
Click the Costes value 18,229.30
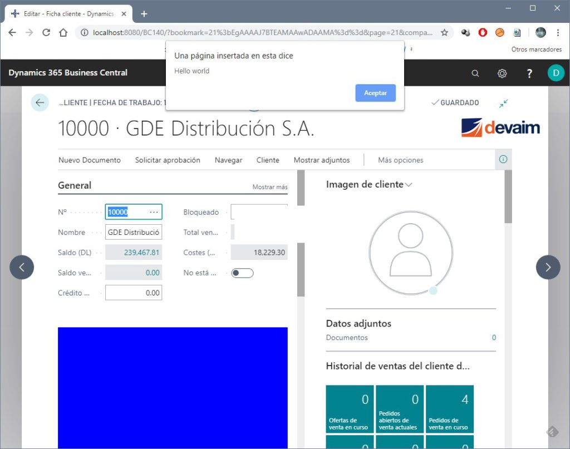269,253
